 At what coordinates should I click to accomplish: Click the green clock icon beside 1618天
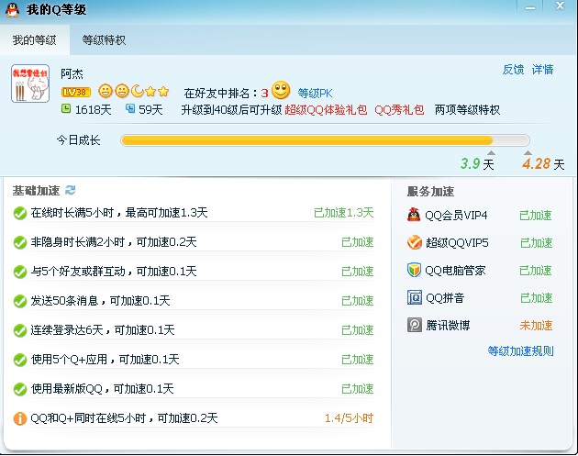click(66, 109)
